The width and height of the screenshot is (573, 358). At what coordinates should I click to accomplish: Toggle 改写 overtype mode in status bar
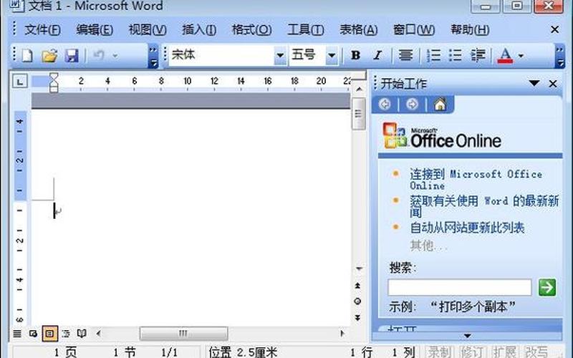pyautogui.click(x=536, y=352)
